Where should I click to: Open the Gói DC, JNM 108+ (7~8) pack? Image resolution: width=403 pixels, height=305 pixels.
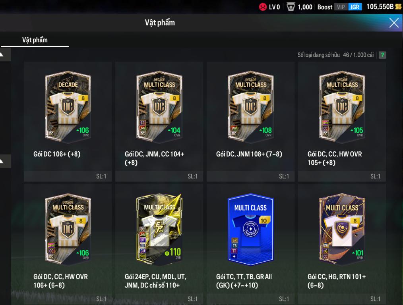251,122
